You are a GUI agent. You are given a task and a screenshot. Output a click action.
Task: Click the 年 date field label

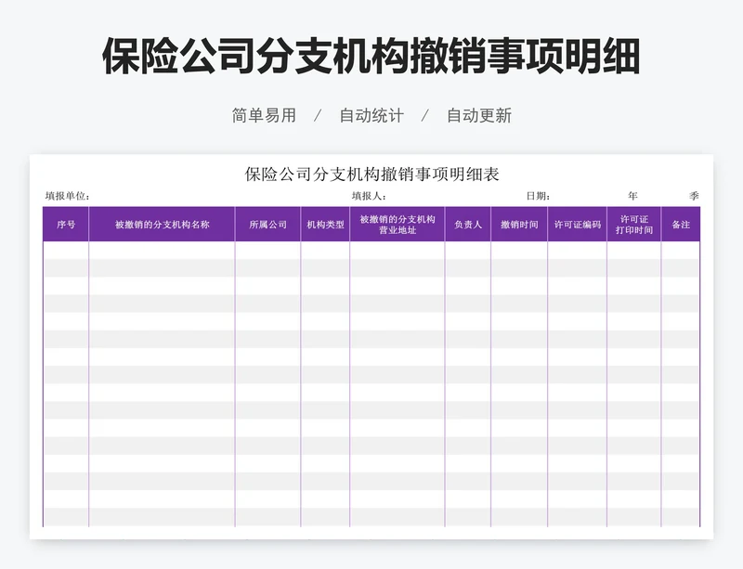click(x=632, y=196)
